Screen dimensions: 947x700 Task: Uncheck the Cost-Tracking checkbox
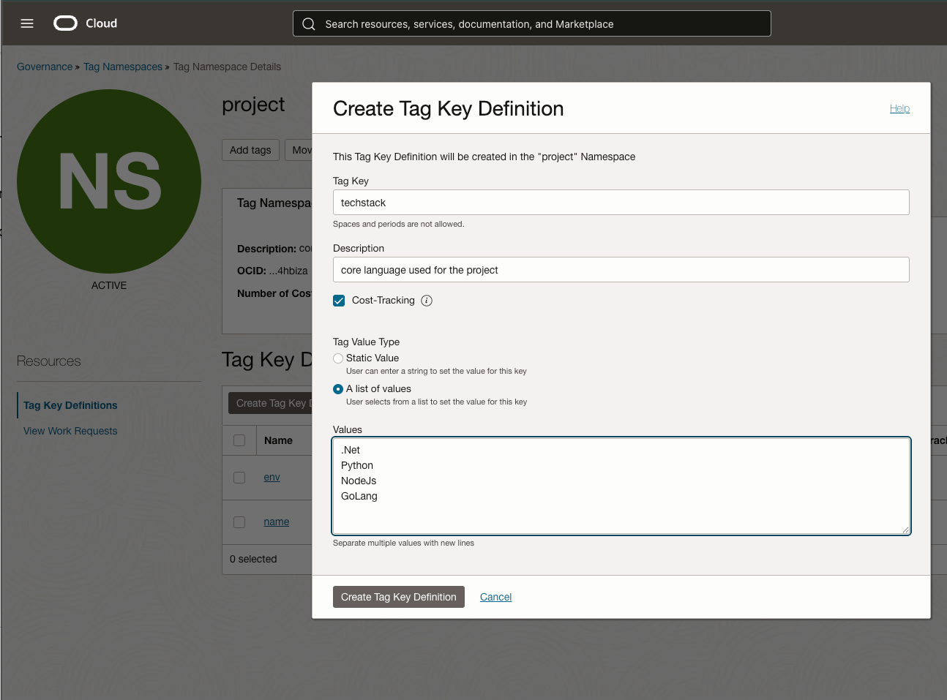click(x=339, y=301)
